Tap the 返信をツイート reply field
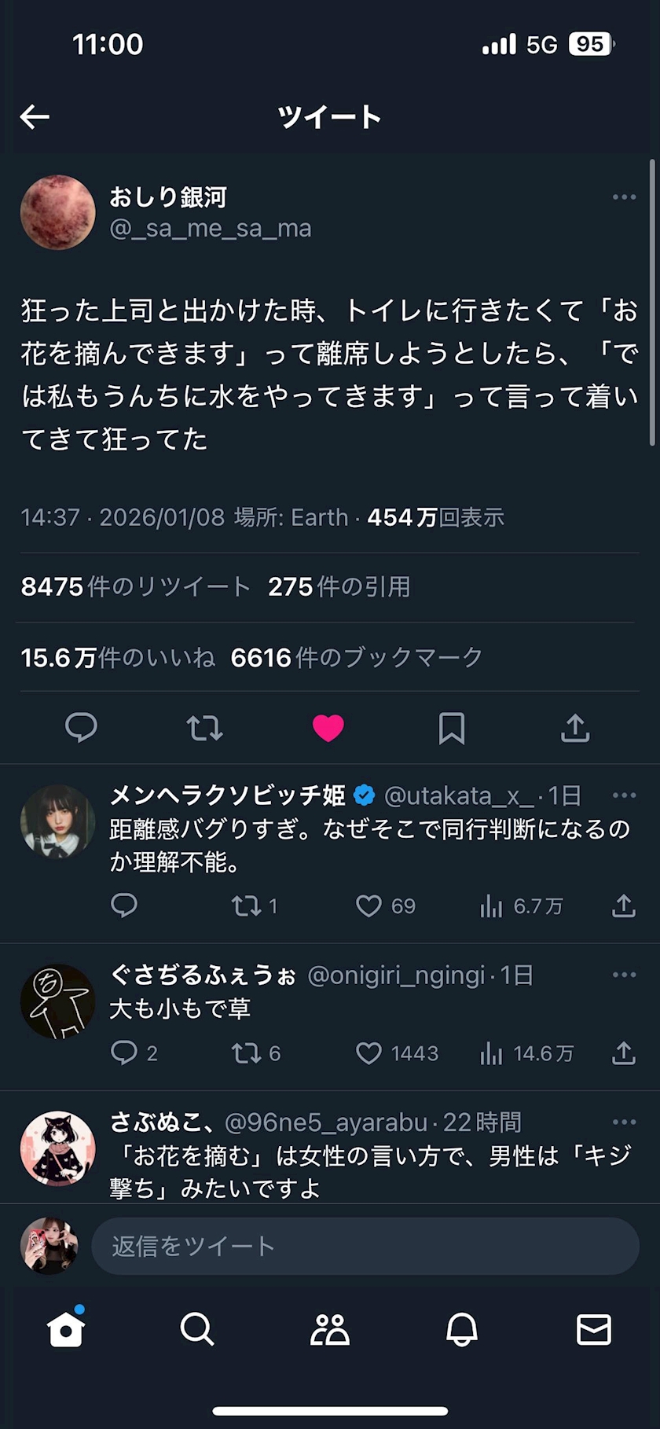This screenshot has height=1429, width=660. pos(365,1246)
